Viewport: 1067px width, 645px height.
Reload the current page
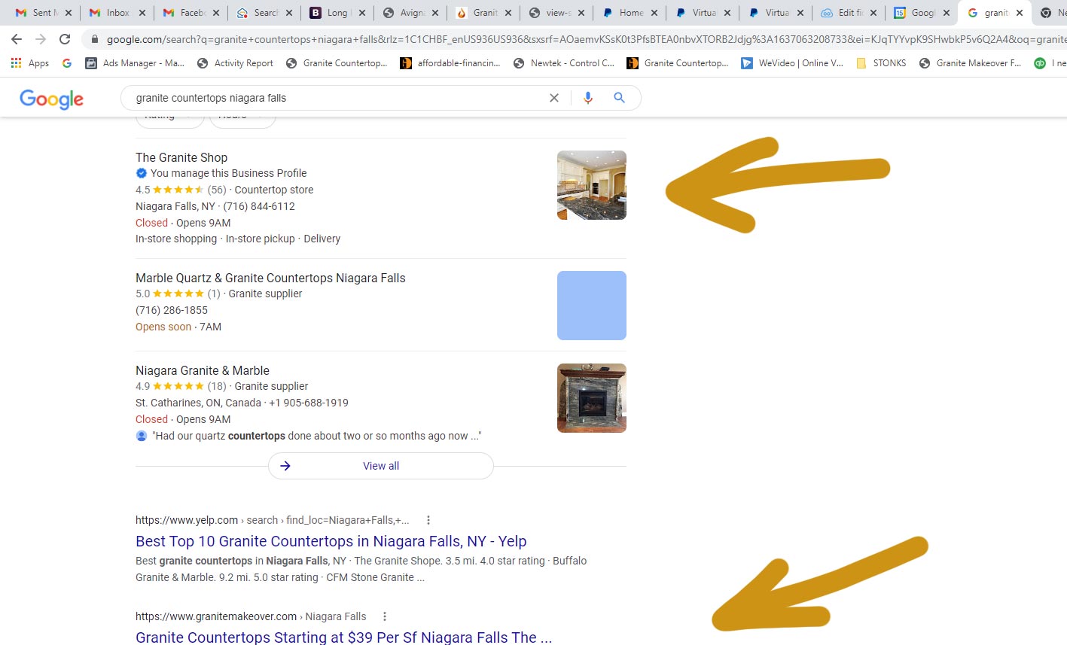[x=65, y=39]
